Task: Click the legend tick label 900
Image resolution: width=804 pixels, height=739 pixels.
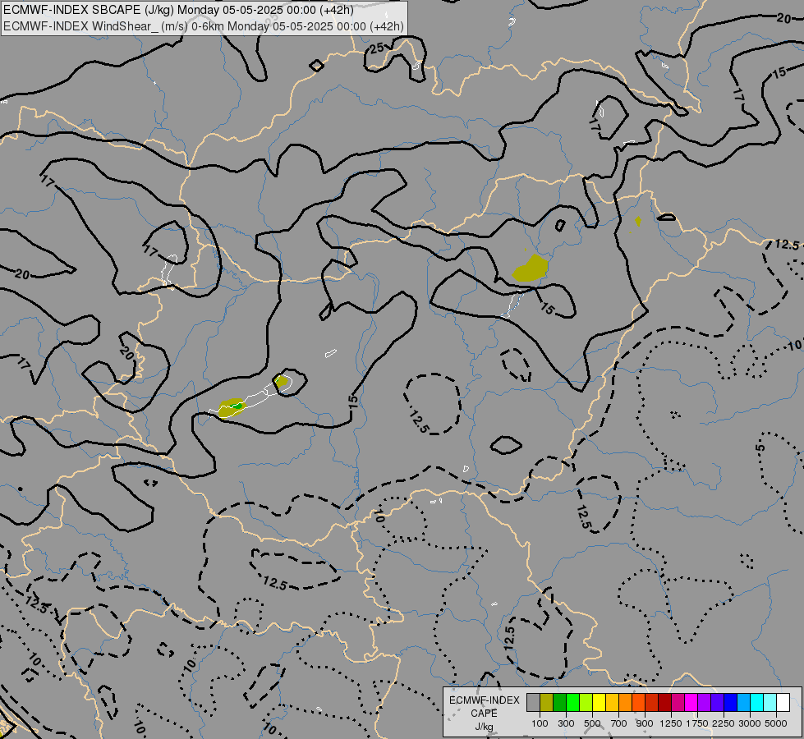Action: (645, 723)
